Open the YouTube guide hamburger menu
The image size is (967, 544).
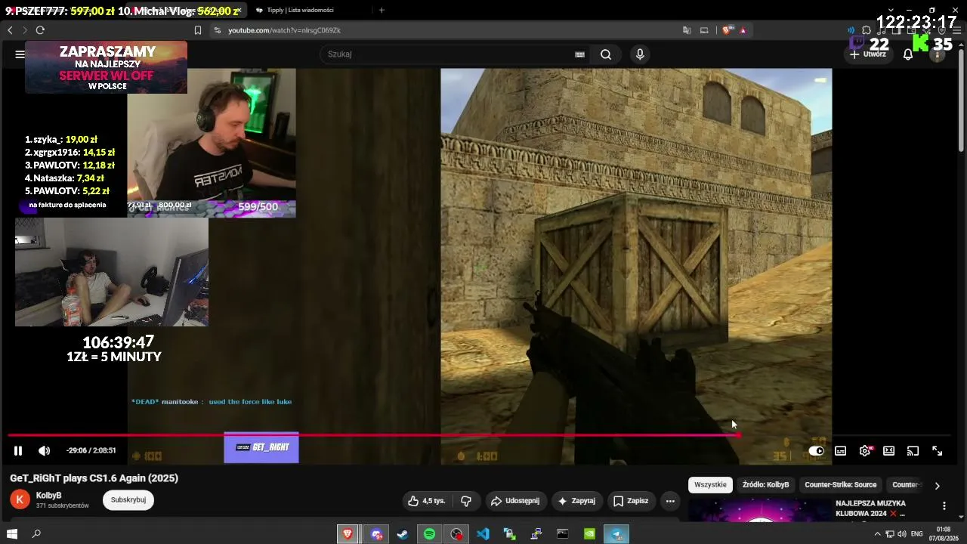tap(20, 54)
